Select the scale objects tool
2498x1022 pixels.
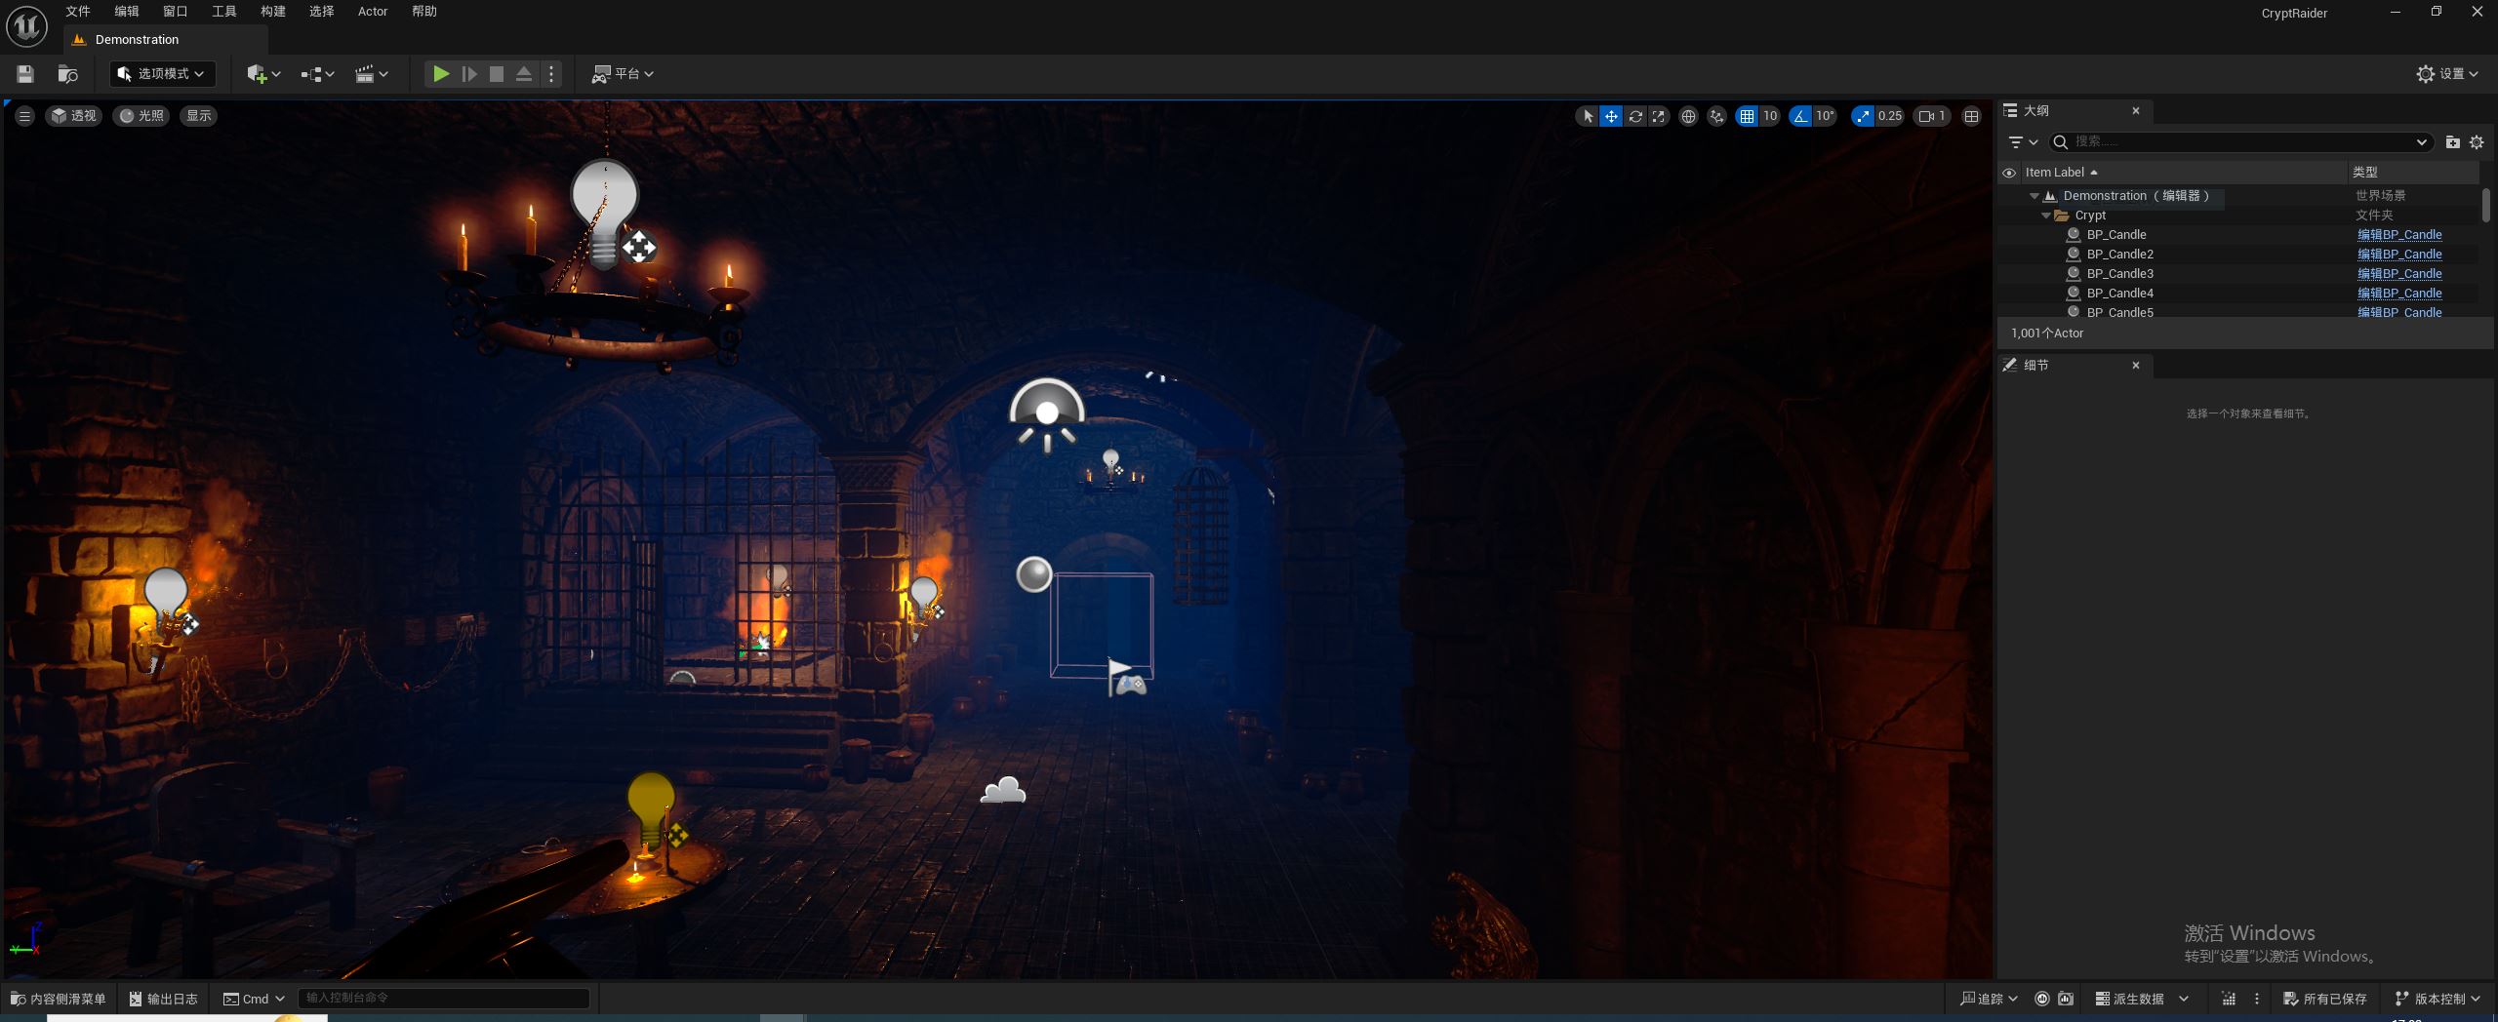tap(1659, 116)
